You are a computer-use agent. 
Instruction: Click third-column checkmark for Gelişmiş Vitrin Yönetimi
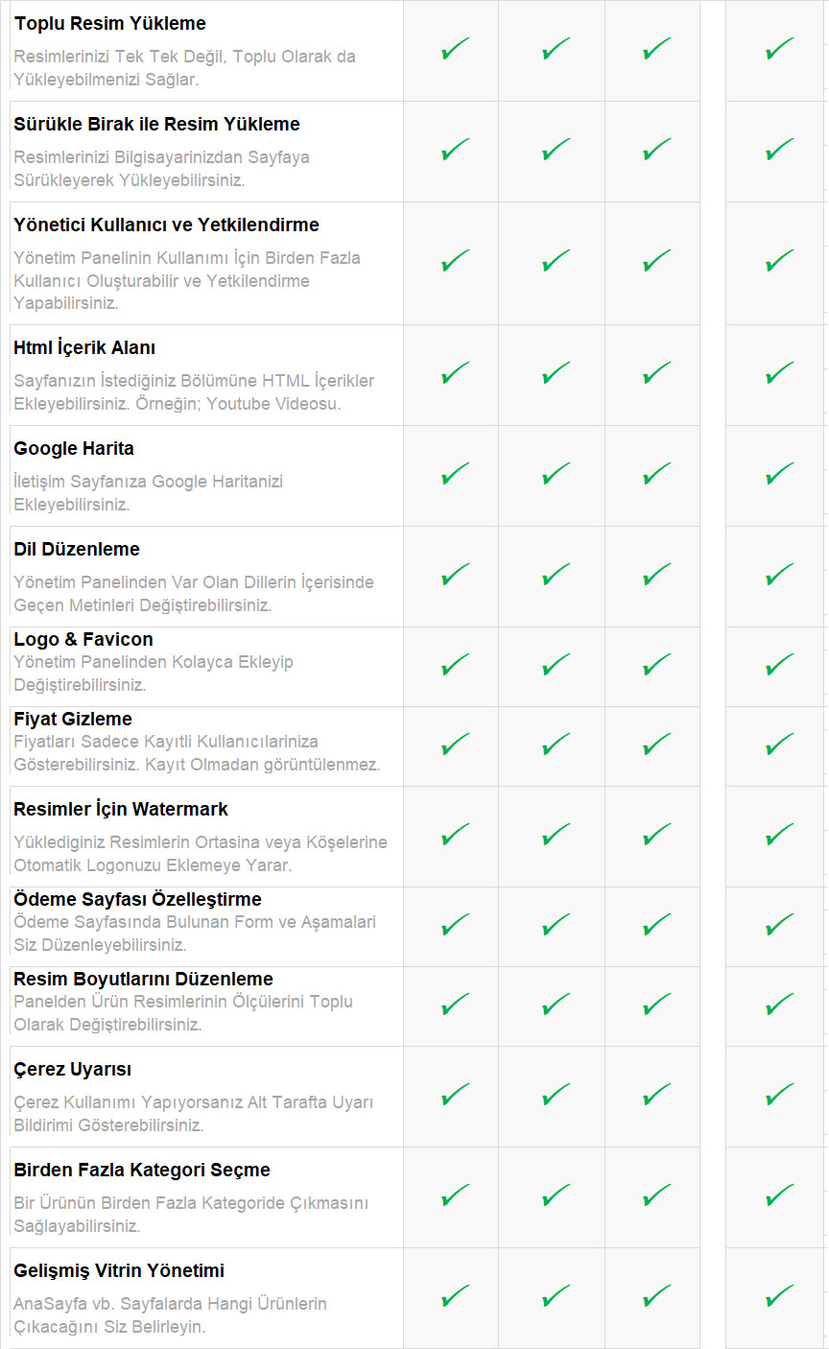[x=656, y=1296]
